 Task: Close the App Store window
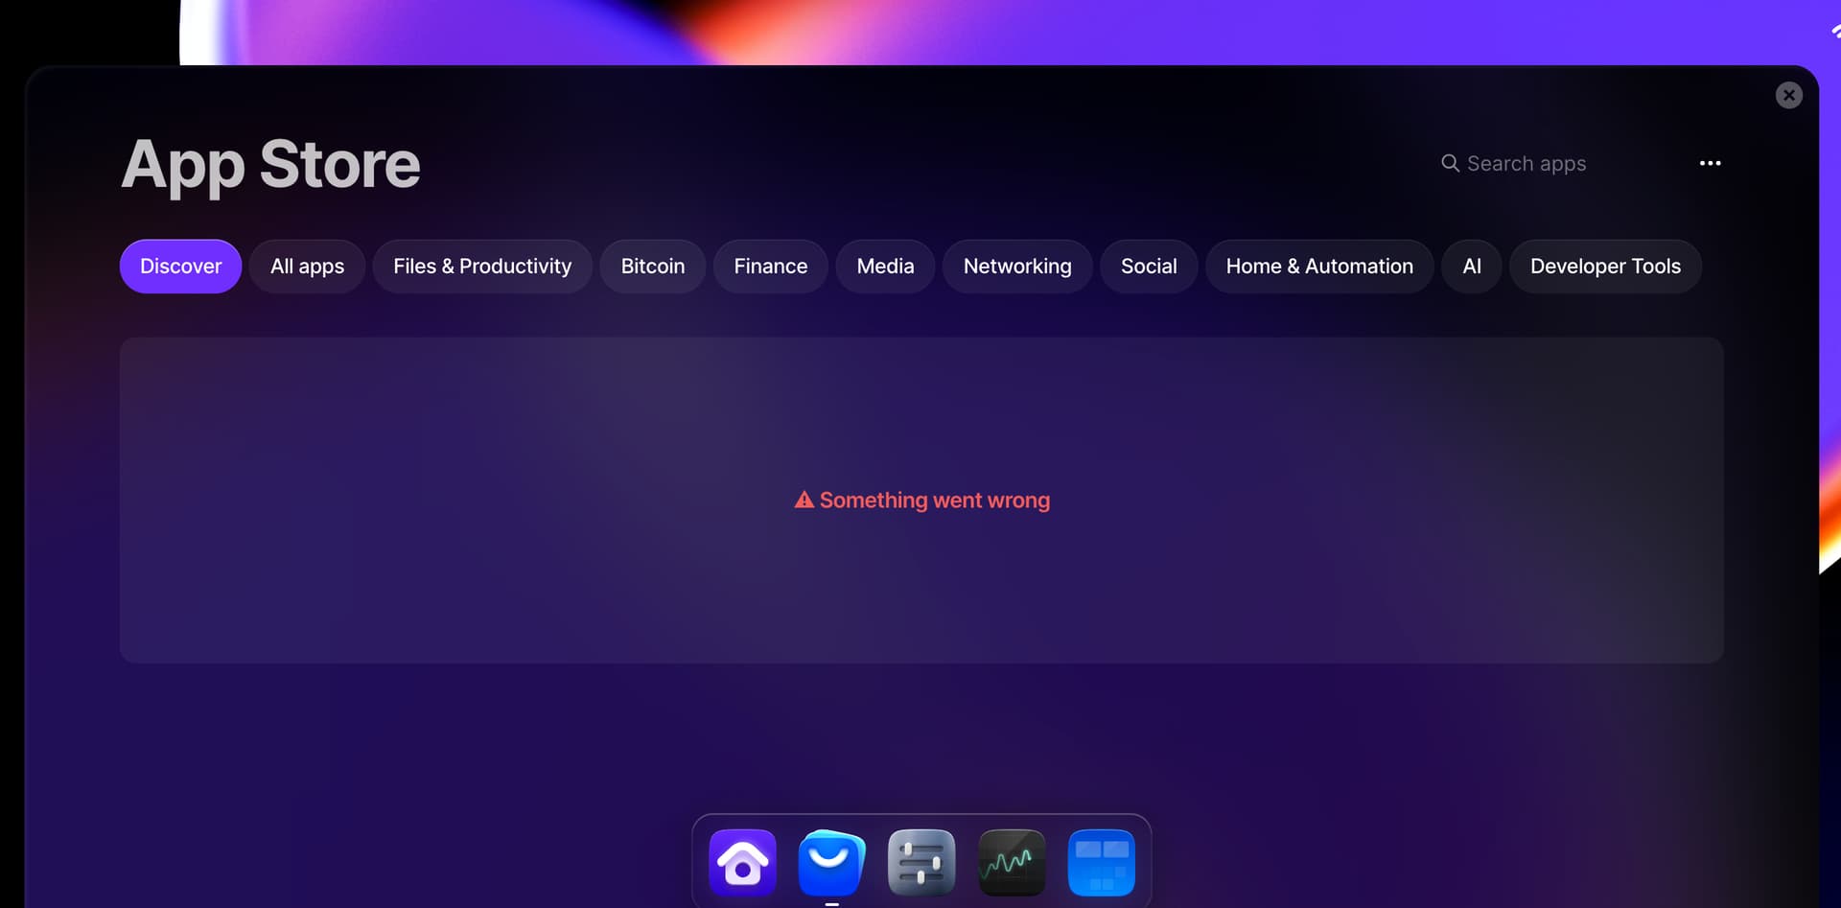coord(1788,95)
